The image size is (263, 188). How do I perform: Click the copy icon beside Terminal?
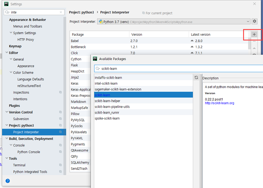point(60,165)
